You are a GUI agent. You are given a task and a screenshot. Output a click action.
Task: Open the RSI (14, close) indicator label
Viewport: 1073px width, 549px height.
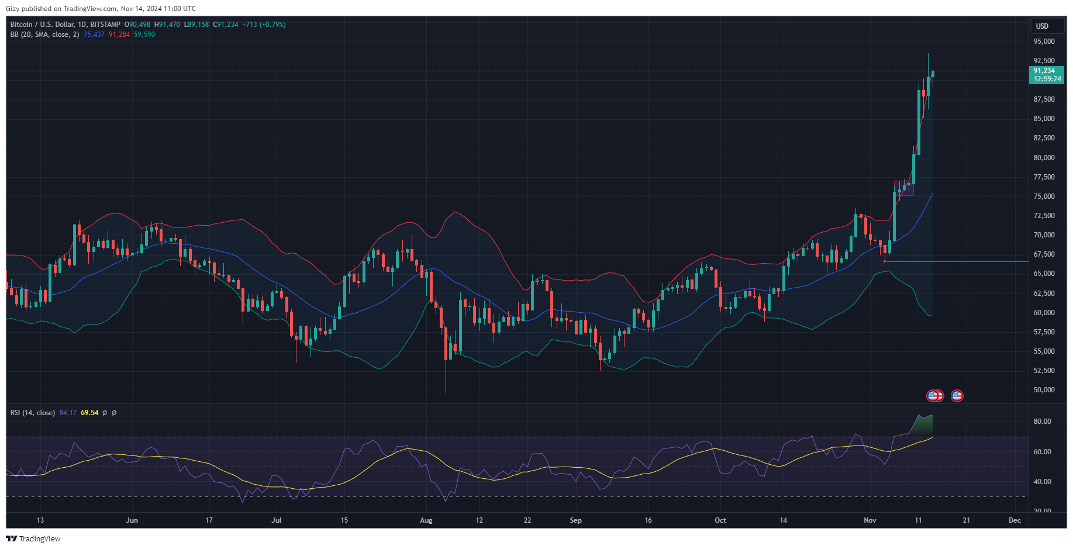pyautogui.click(x=33, y=413)
